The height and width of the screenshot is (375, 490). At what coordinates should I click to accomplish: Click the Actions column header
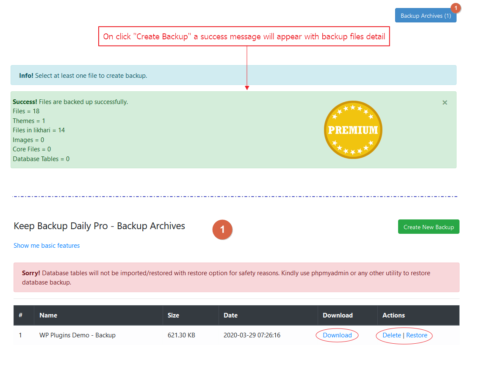pyautogui.click(x=393, y=315)
